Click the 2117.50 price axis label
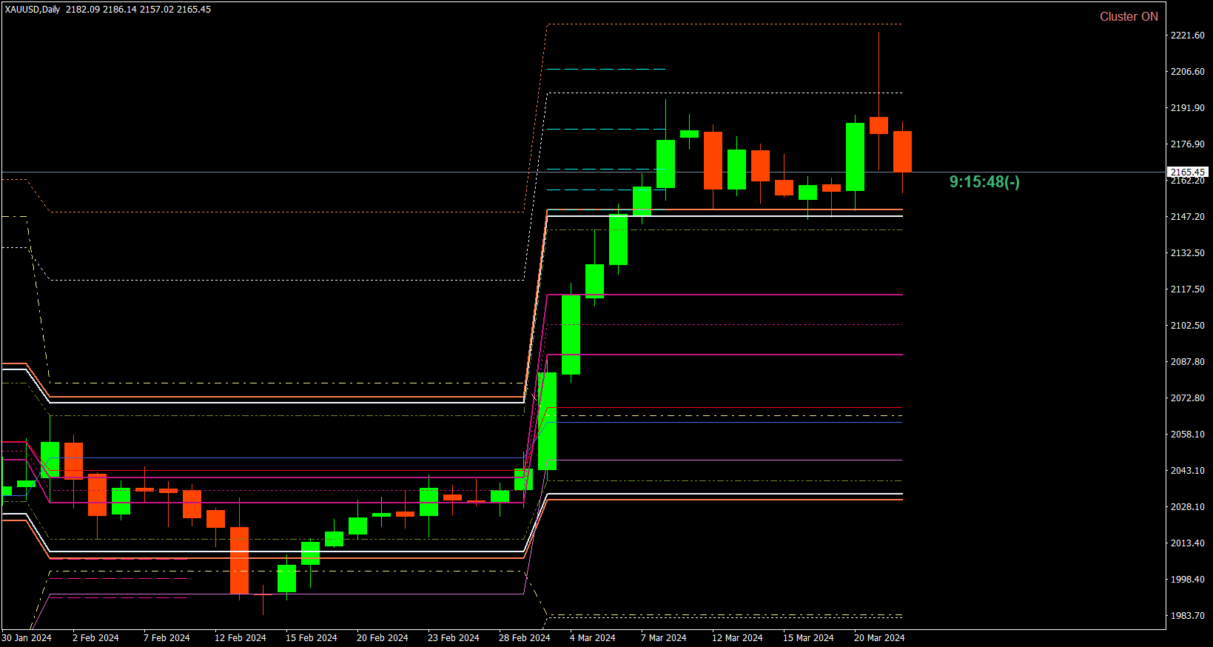1213x647 pixels. click(1187, 289)
